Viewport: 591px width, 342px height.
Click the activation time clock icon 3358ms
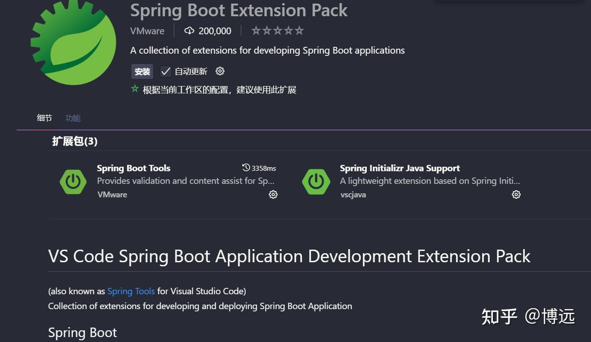click(x=246, y=168)
